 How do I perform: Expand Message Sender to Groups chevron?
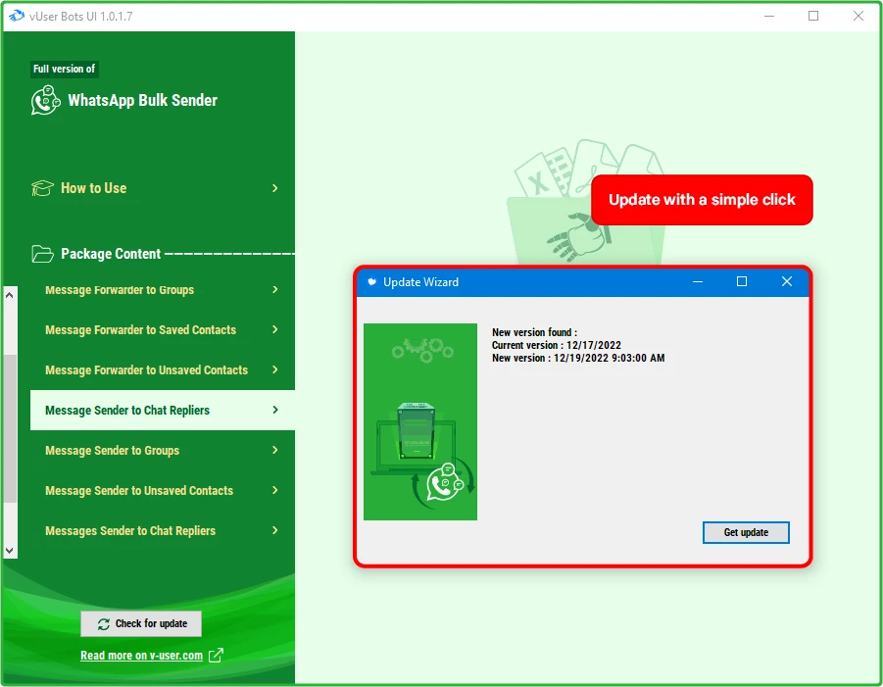(x=274, y=450)
